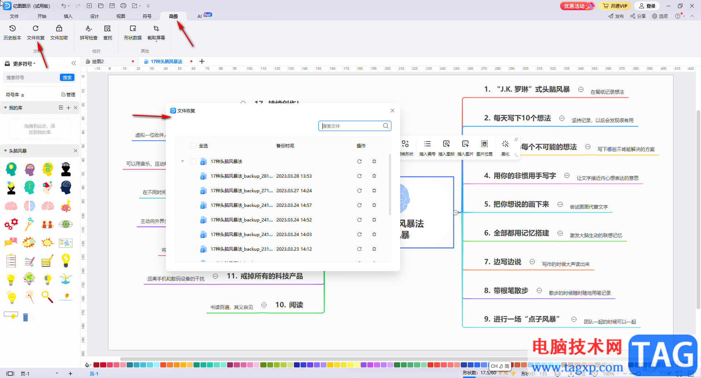Collapse the Symbol Library (符号库) chevron
Viewport: 701px width, 378px height.
pos(23,95)
